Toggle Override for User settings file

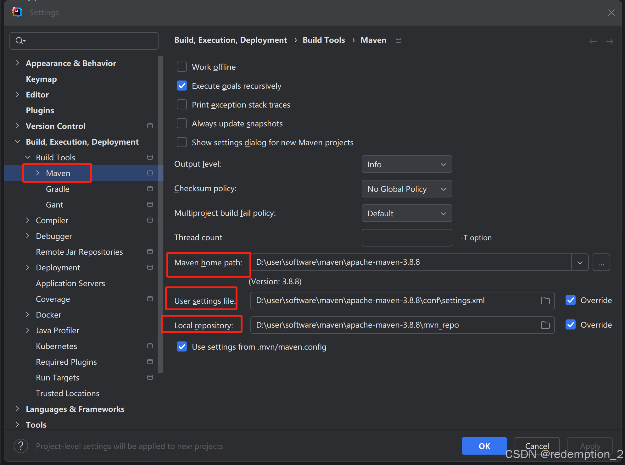571,300
